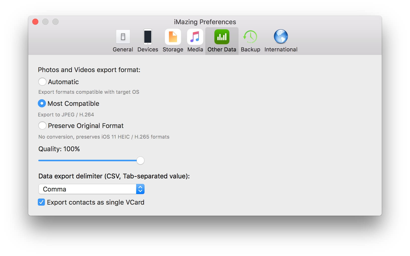Click the 'Photos and Videos export format:' heading
Viewport: 410px width, 256px height.
point(89,70)
